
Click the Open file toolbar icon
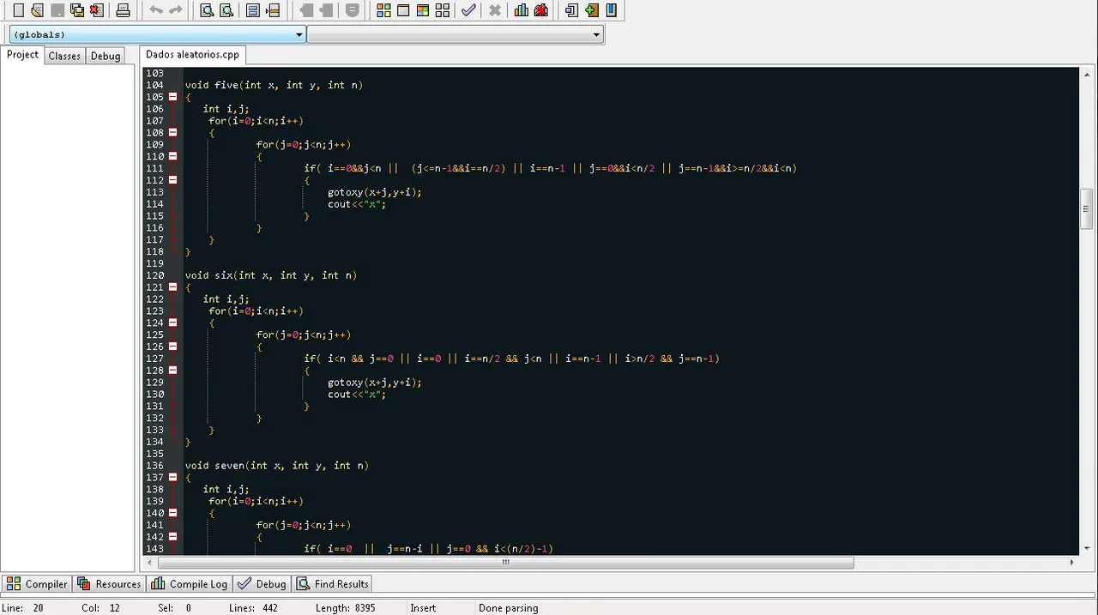coord(37,10)
